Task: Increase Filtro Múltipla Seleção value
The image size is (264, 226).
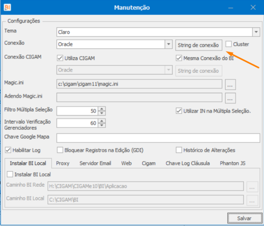Action: [102, 109]
